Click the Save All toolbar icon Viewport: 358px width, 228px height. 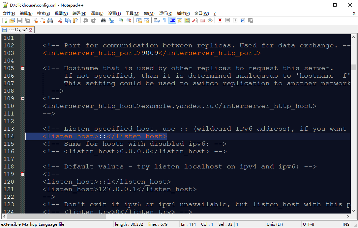tap(27, 20)
